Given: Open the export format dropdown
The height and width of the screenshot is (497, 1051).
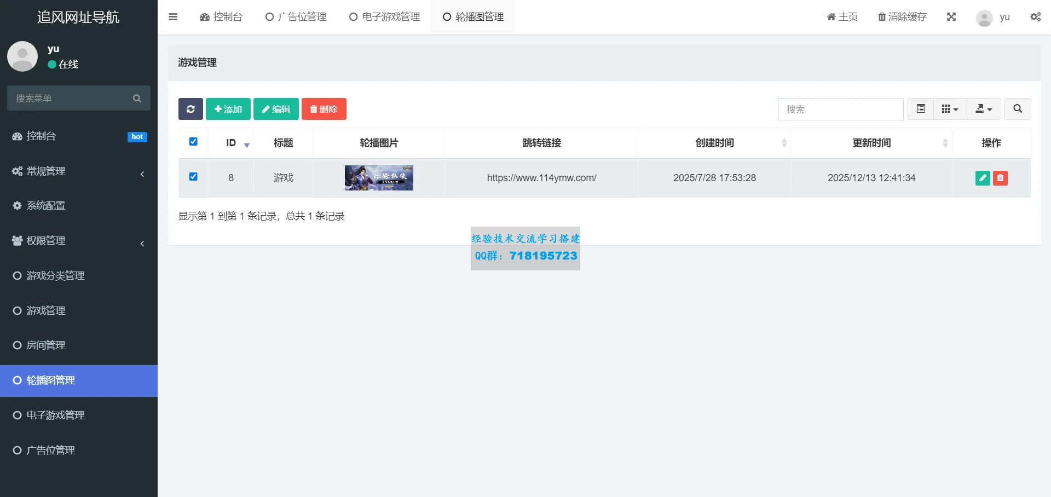Looking at the screenshot, I should coord(984,109).
